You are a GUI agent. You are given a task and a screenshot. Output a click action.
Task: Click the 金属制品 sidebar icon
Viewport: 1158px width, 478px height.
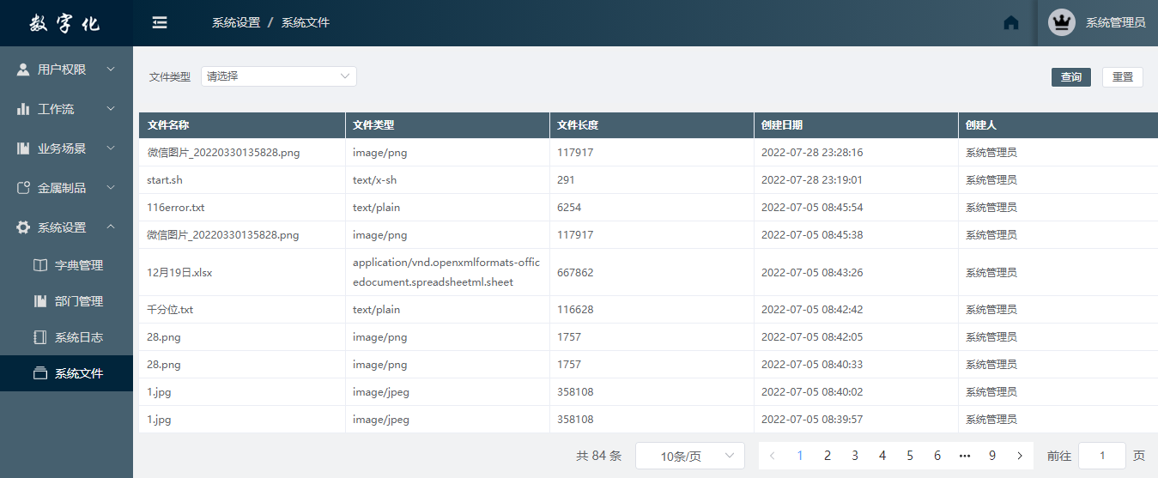(23, 188)
